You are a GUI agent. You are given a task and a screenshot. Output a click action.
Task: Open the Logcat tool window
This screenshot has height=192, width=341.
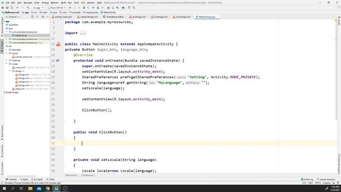coord(37,179)
